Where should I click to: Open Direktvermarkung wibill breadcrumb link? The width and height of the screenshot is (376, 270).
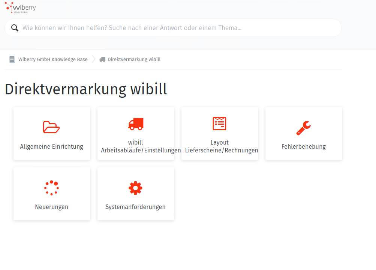134,60
